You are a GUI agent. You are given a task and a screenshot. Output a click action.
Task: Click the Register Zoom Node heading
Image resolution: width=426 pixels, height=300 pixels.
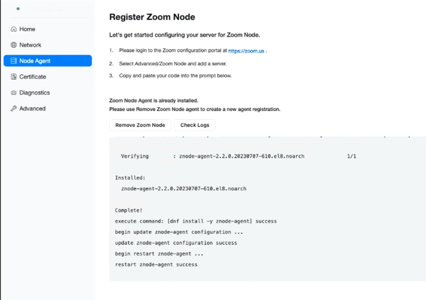coord(152,17)
